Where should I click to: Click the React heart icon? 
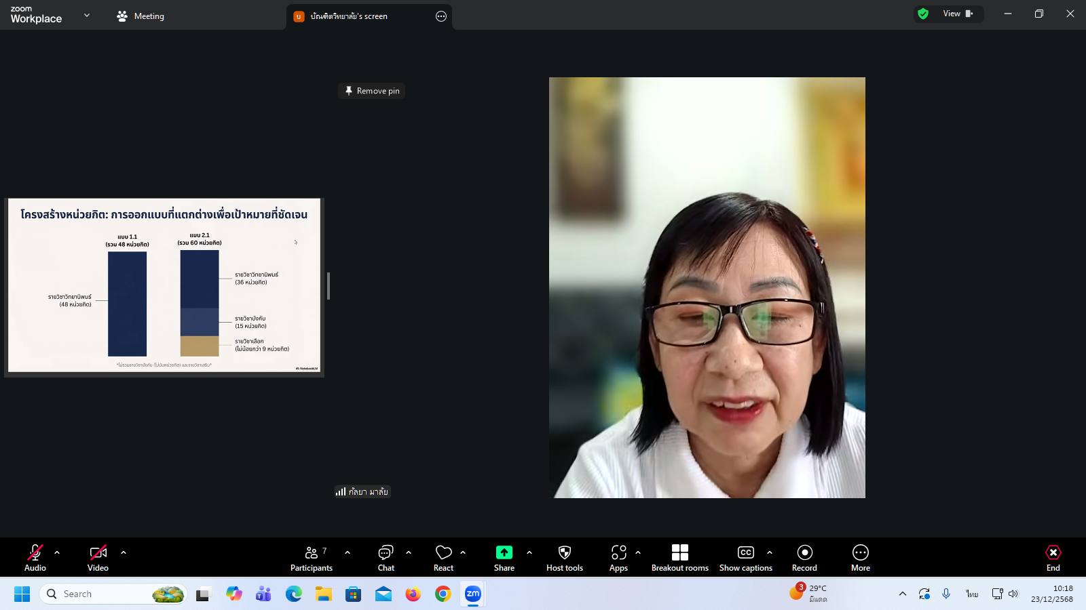(x=443, y=558)
